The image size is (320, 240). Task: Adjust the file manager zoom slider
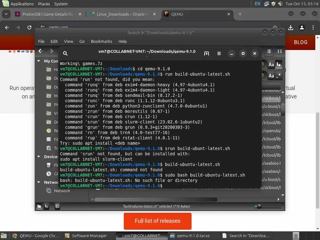click(259, 206)
